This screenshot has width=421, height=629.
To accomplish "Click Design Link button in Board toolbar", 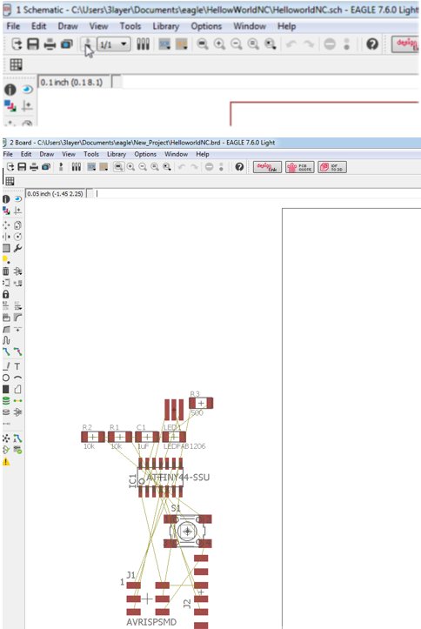I will (x=267, y=167).
